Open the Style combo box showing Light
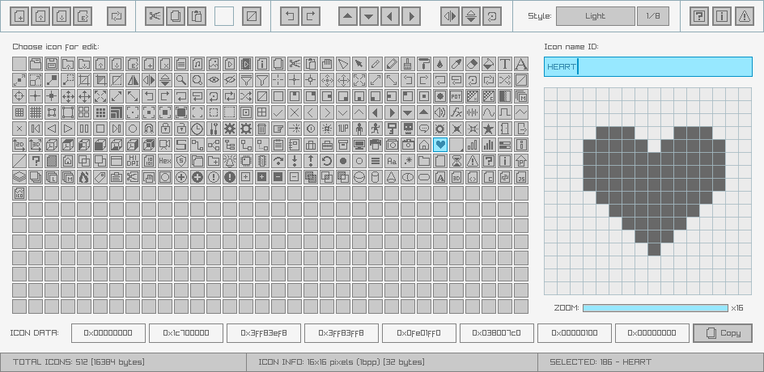The image size is (764, 372). (596, 16)
